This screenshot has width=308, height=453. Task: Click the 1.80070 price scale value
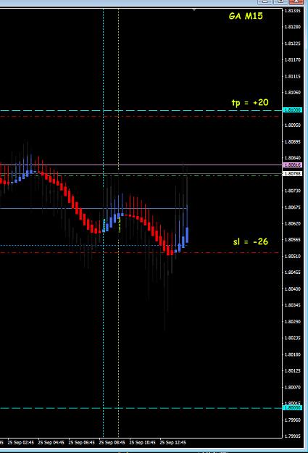coord(293,387)
